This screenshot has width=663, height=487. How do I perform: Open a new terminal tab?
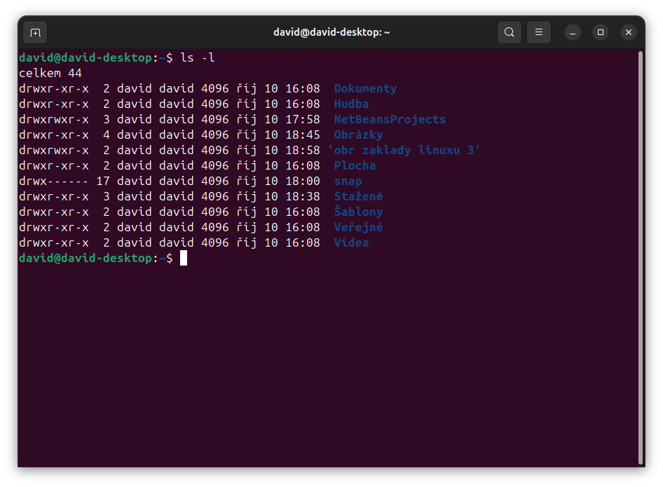click(x=35, y=32)
